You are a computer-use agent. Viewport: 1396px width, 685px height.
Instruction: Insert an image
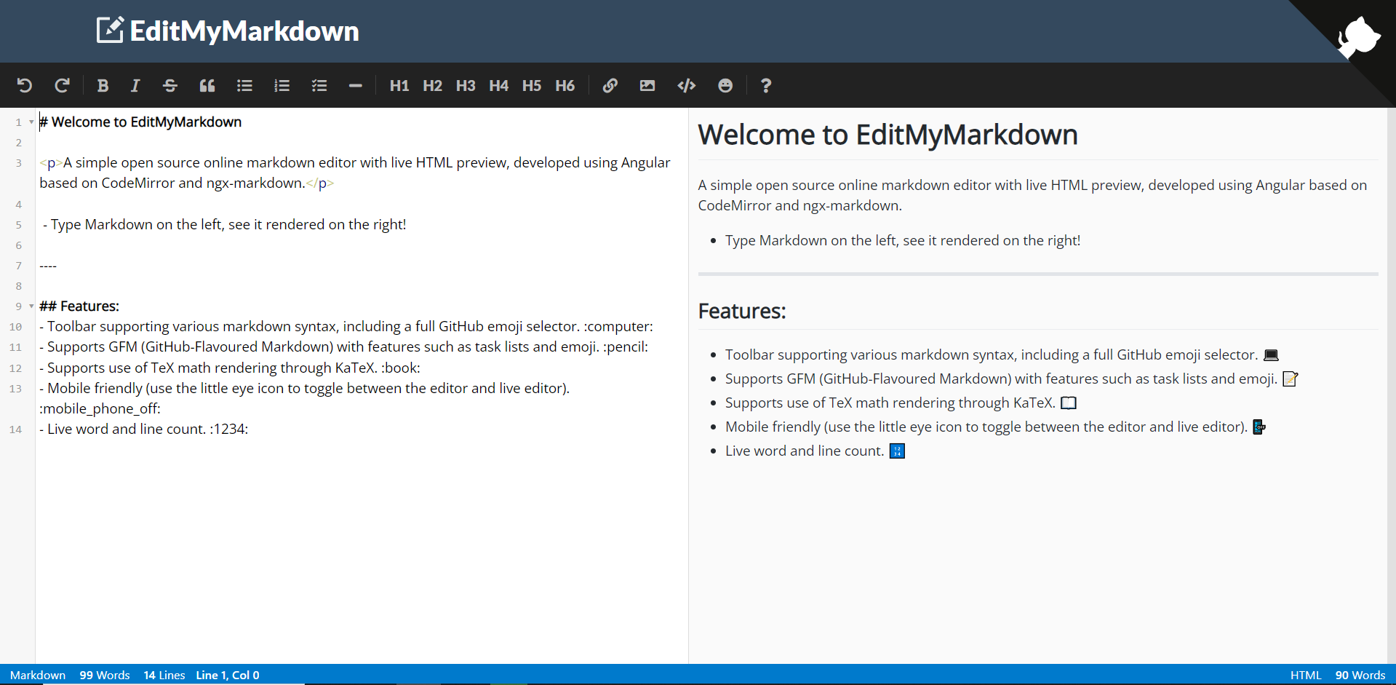click(x=647, y=86)
